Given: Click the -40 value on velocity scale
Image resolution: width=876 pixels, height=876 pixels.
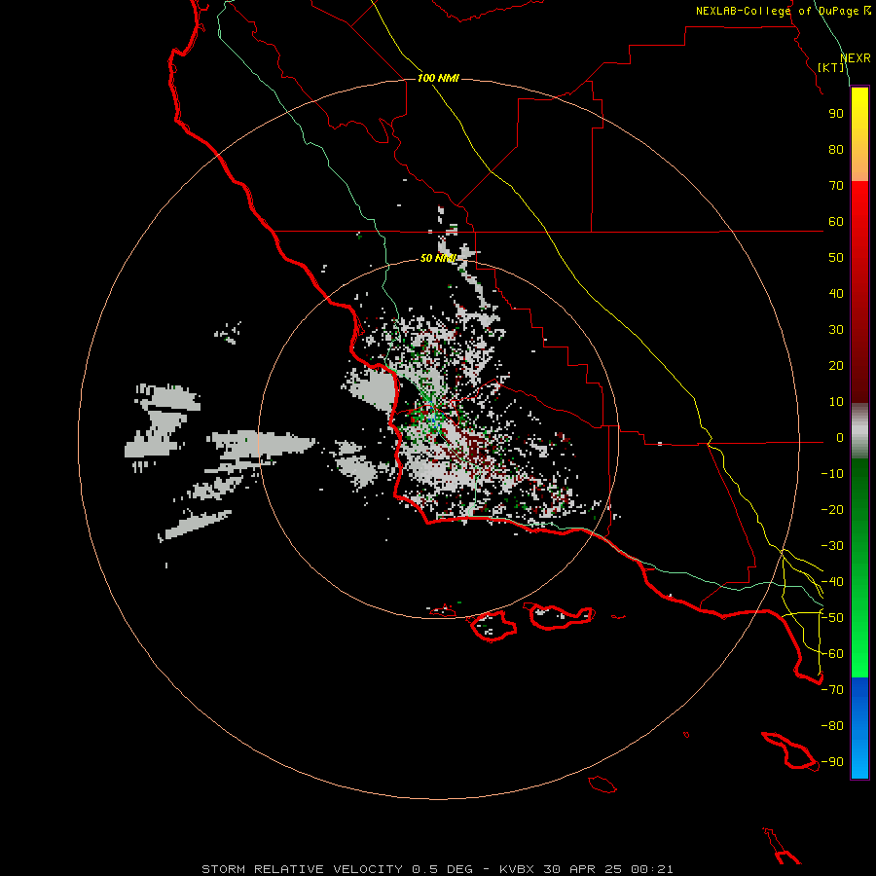Looking at the screenshot, I should [832, 582].
